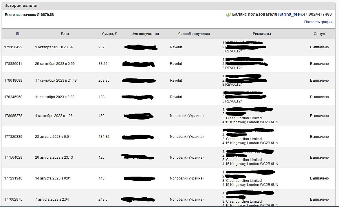Image resolution: width=339 pixels, height=207 pixels.
Task: Click the 'Сумма, €' column header
Action: [x=109, y=34]
